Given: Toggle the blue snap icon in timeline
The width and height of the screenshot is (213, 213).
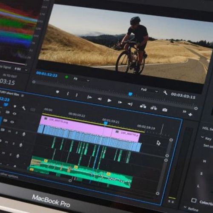Looking at the screenshot, I should click(6, 105).
